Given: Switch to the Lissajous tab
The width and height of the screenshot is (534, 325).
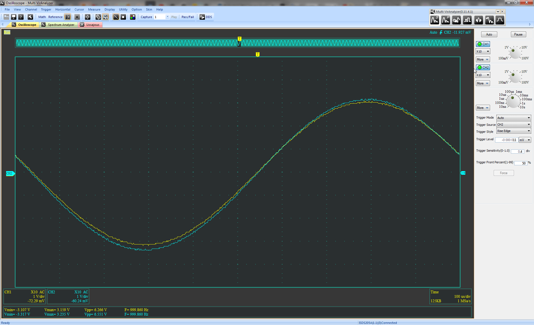Looking at the screenshot, I should [90, 25].
